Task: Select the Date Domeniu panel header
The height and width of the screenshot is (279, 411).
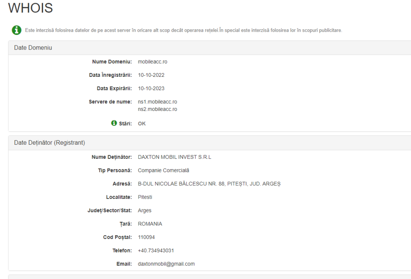Action: coord(210,47)
